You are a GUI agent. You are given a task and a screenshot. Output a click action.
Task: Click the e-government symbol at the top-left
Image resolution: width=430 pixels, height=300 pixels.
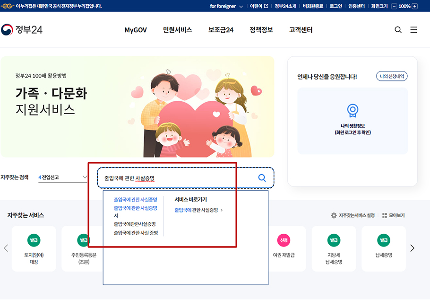[x=8, y=6]
